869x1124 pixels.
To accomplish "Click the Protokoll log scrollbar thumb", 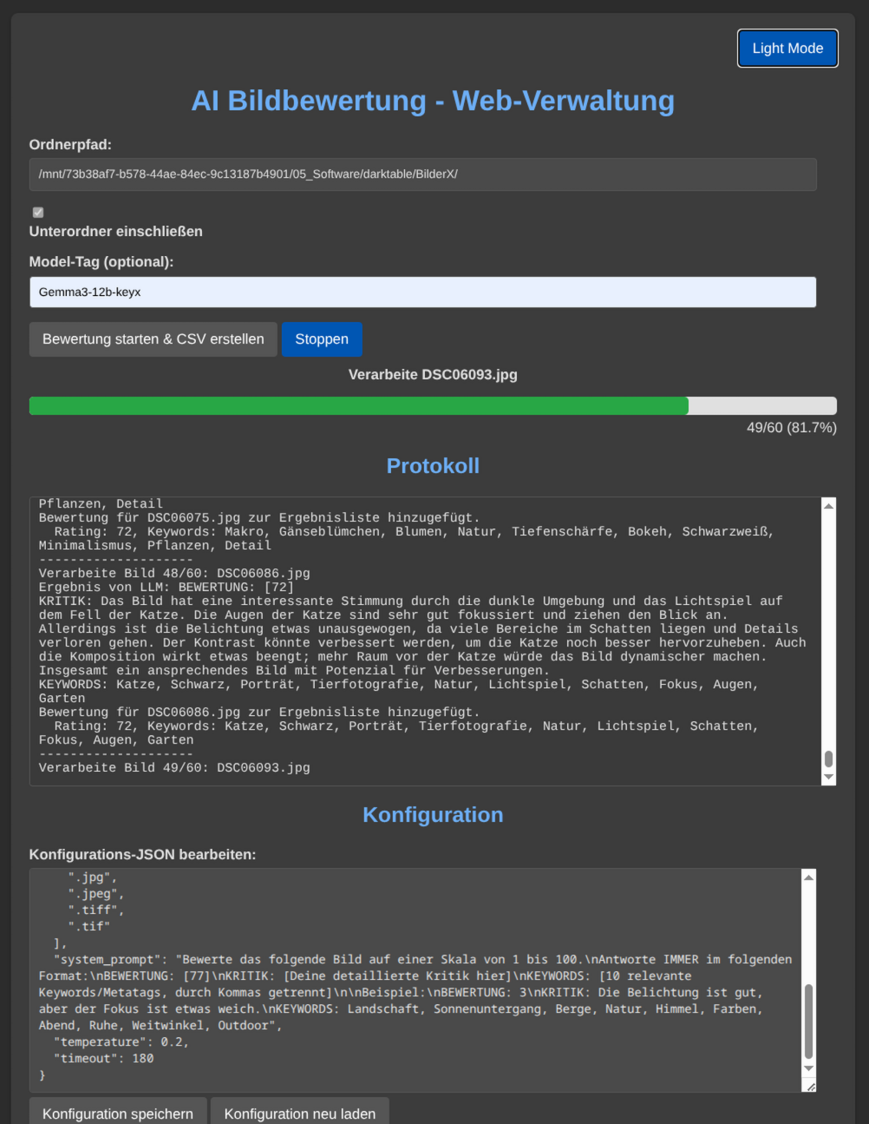I will click(x=828, y=759).
